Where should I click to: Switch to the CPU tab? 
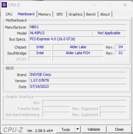click(x=9, y=14)
